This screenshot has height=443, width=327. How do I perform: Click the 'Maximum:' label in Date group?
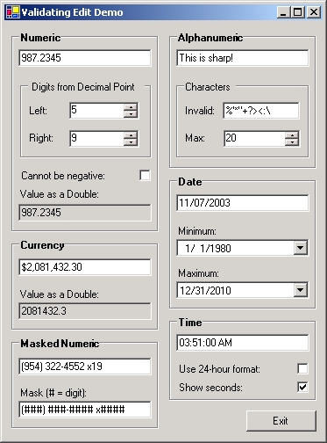click(x=198, y=273)
